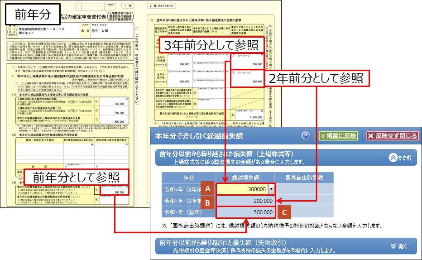Click the 繰越損失額 column header
Viewport: 422px width, 260px height.
pyautogui.click(x=245, y=178)
